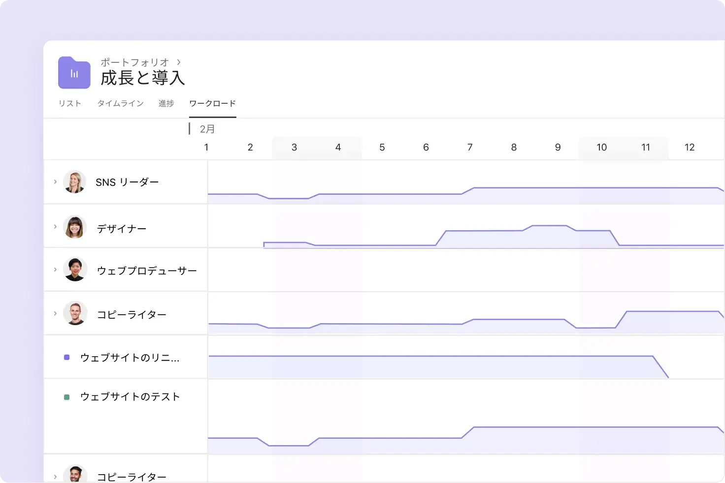The width and height of the screenshot is (725, 483).
Task: Select the コピーライター avatar image
Action: click(x=75, y=313)
